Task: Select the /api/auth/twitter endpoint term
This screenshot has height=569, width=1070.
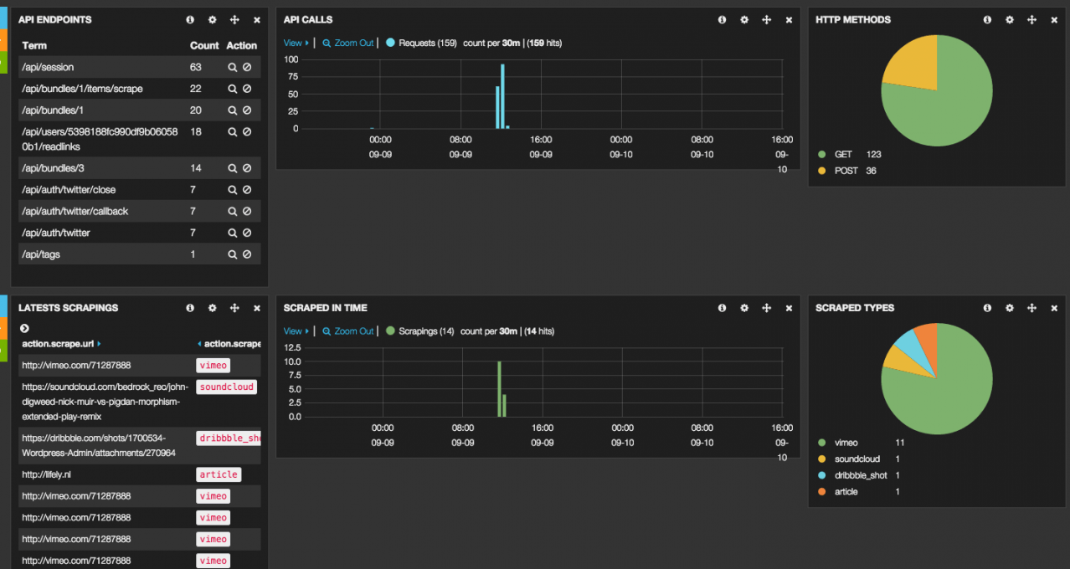Action: 56,233
